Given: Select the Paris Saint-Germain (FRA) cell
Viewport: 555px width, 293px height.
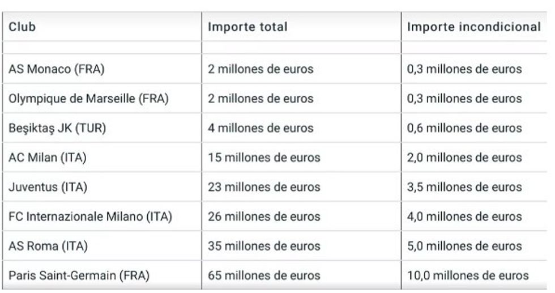Looking at the screenshot, I should tap(79, 276).
